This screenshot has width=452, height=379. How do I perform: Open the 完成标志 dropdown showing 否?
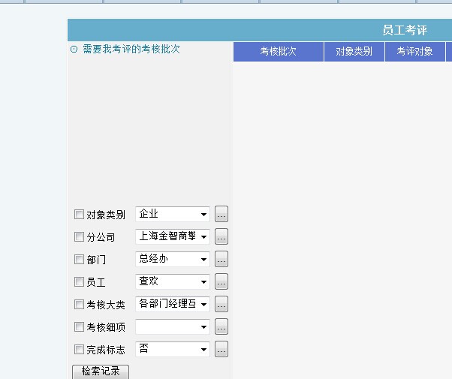coord(172,350)
